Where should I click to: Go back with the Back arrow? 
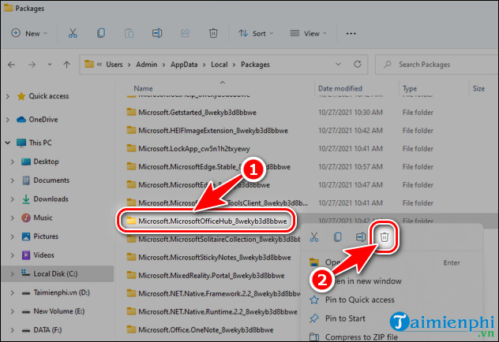(x=12, y=65)
